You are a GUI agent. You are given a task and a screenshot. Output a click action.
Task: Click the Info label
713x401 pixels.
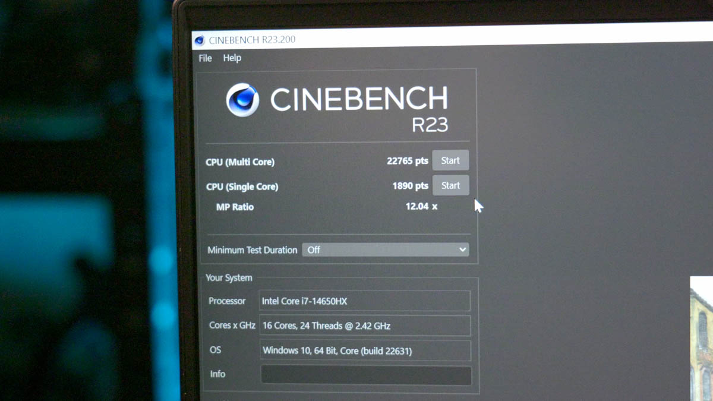(217, 374)
